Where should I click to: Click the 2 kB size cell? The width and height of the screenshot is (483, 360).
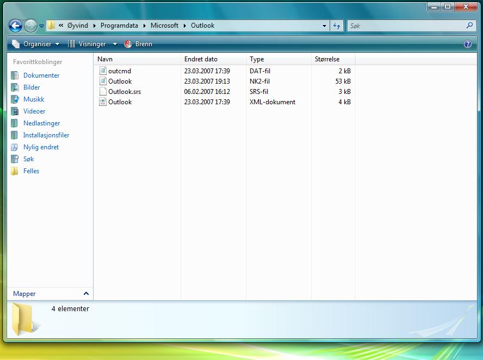[345, 71]
